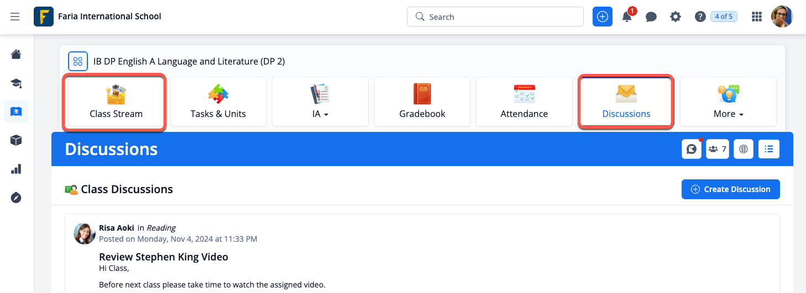Open the apps grid launcher

point(757,17)
